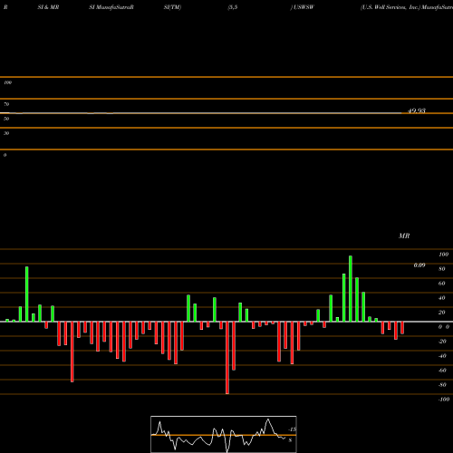
Task: Click the -15 value in mini chart
Action: point(293,429)
